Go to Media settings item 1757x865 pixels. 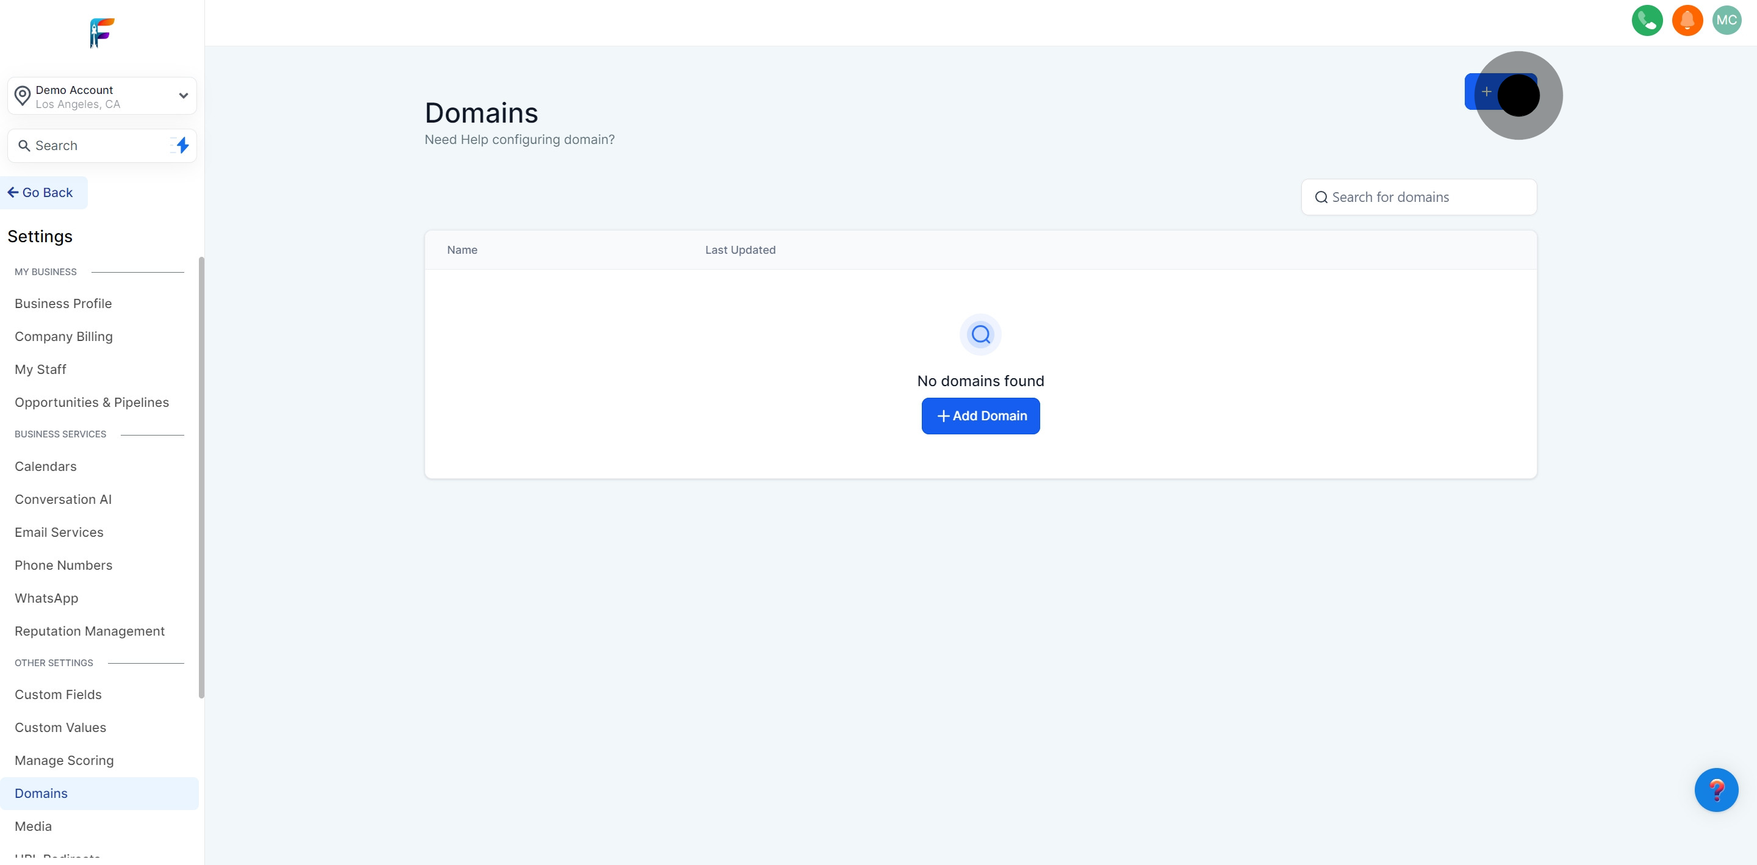pyautogui.click(x=33, y=826)
